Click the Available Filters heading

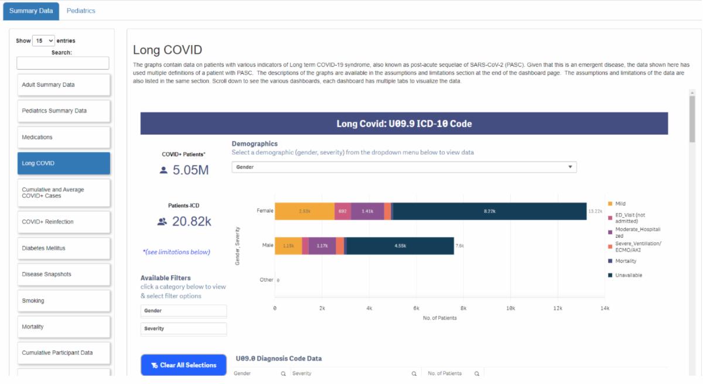click(x=166, y=278)
